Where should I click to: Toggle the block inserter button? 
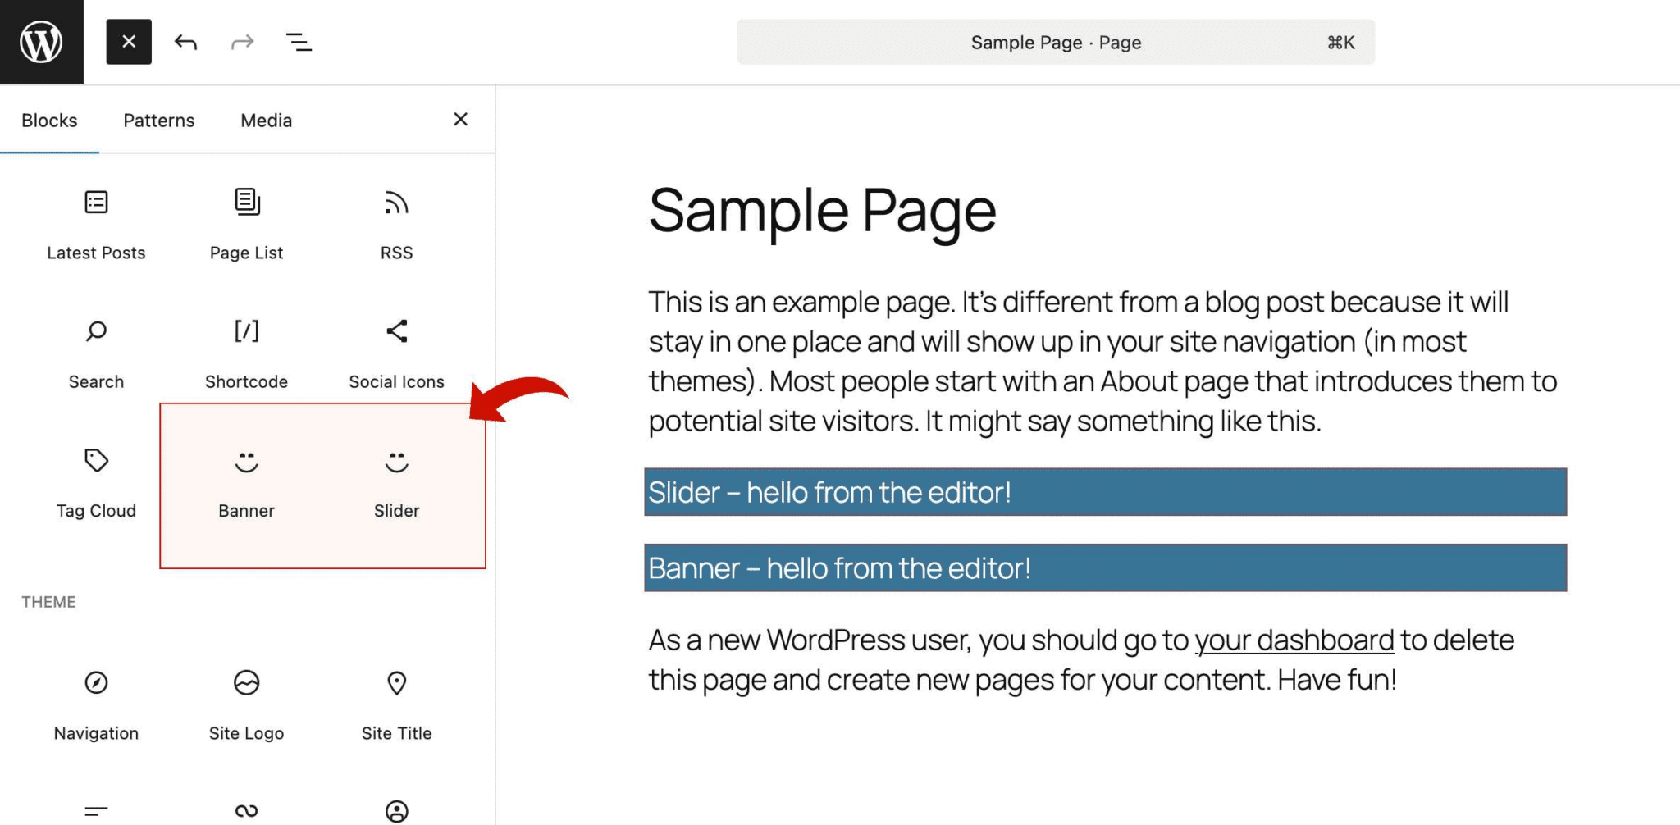point(129,42)
